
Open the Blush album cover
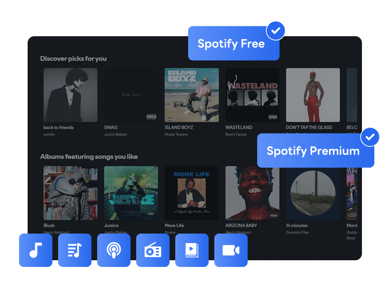pyautogui.click(x=70, y=193)
